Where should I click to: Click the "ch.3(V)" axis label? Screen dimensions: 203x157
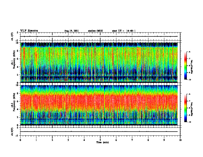(12, 132)
